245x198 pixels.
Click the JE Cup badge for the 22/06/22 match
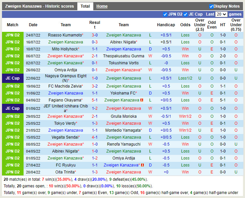point(13,78)
